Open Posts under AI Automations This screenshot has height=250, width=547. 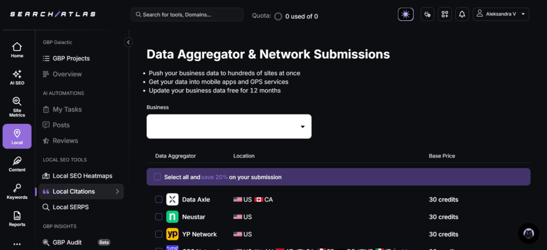(56, 125)
